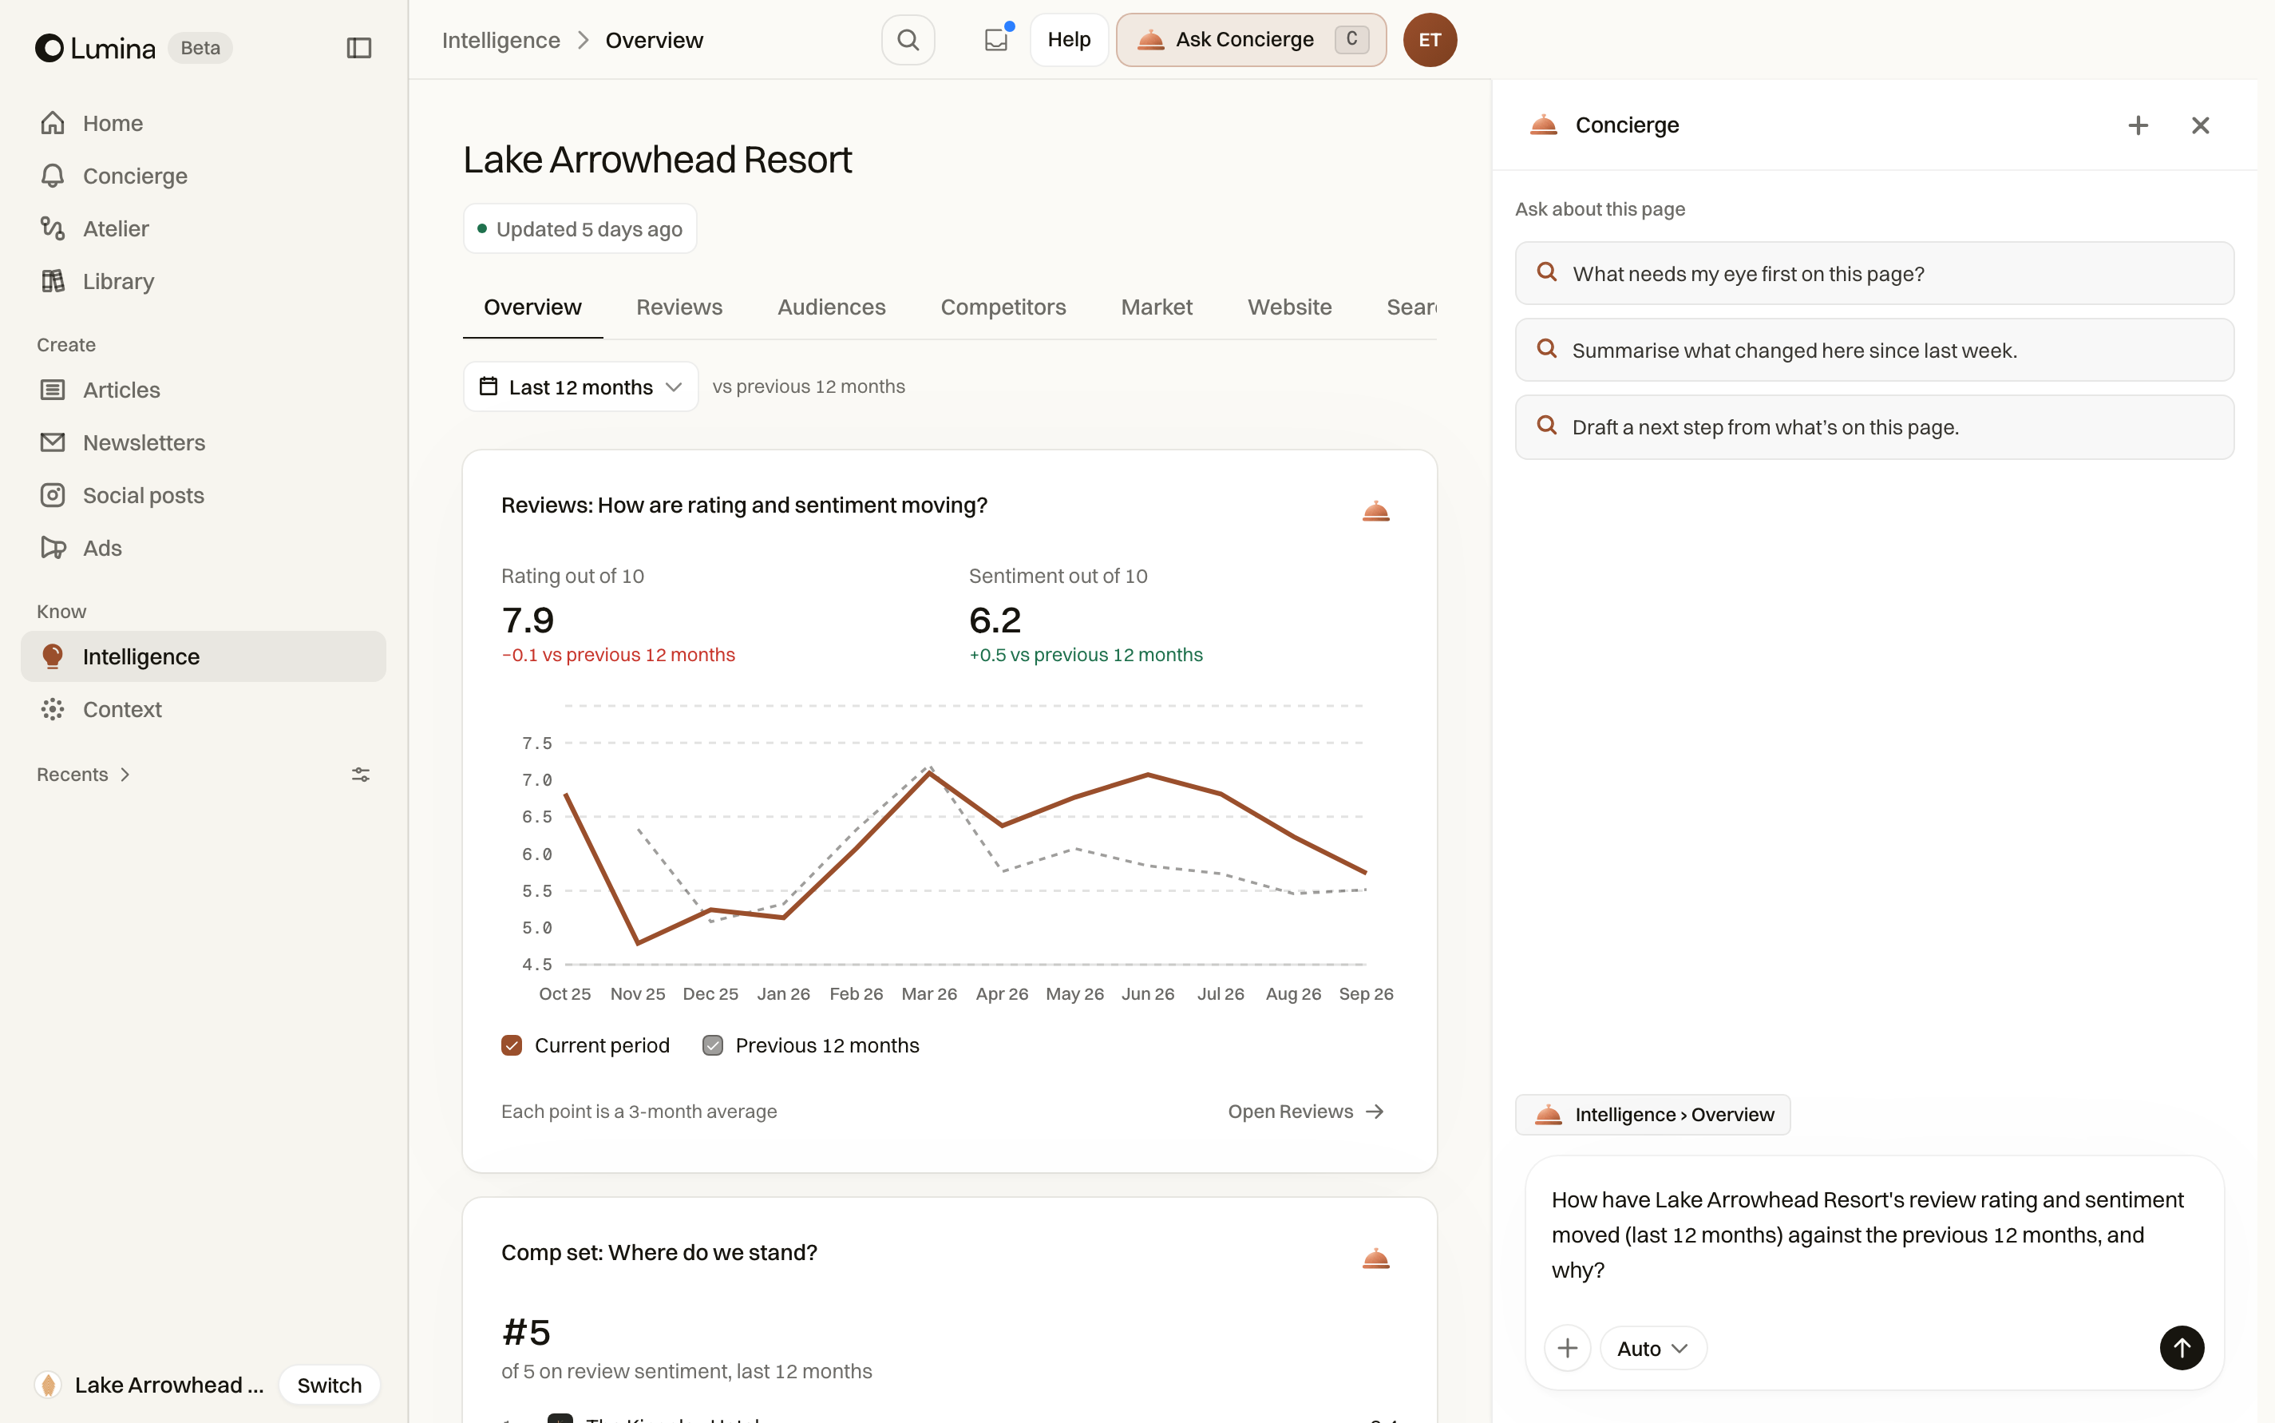Ask what needs my eye first

coord(1874,273)
